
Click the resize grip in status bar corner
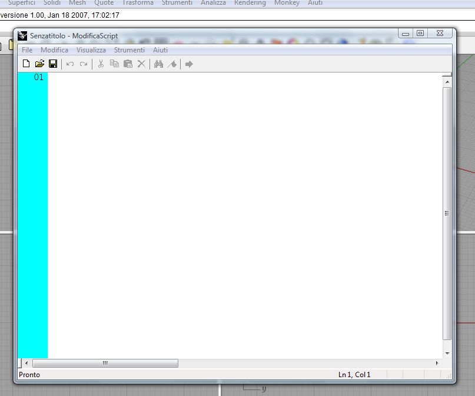tap(449, 376)
